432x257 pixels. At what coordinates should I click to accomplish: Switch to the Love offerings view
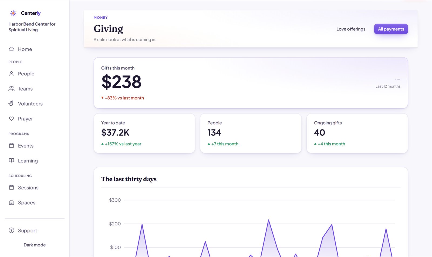pos(351,29)
